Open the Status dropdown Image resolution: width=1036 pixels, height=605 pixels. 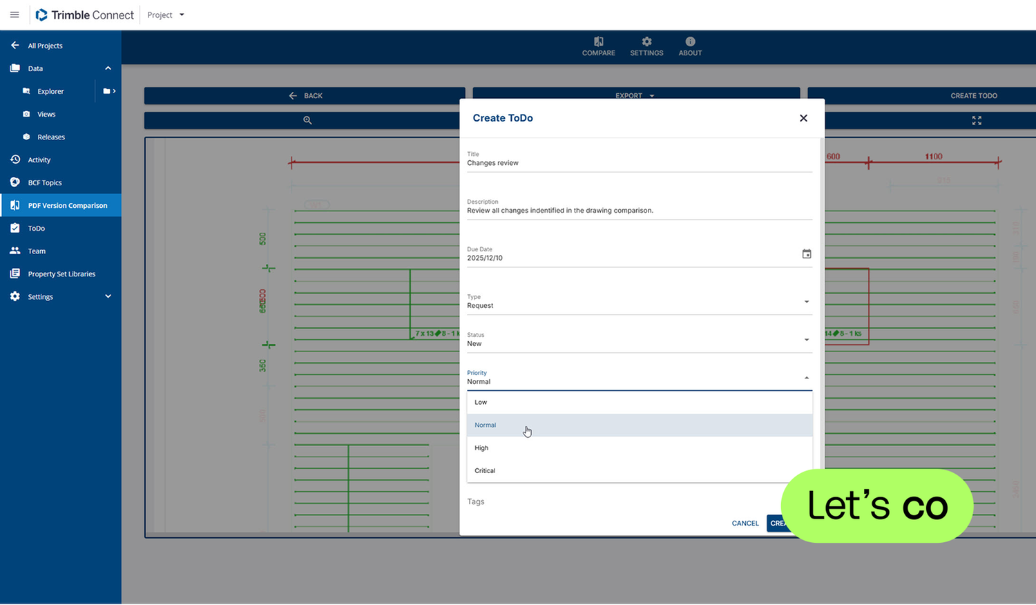[x=639, y=340]
